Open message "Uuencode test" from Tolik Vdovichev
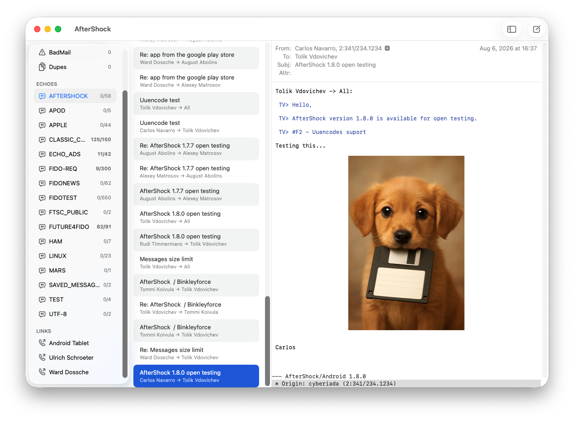Screen dimensions: 574x421 (x=196, y=104)
